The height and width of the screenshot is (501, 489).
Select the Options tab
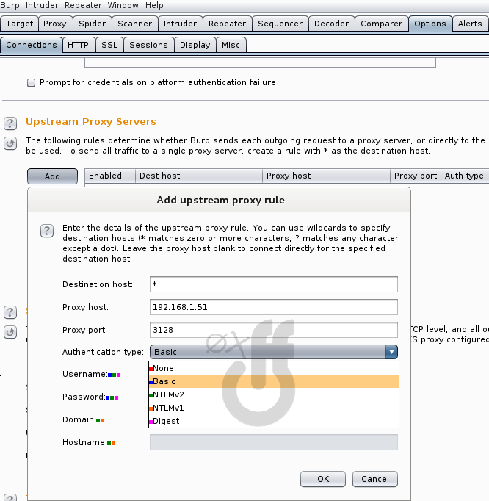coord(430,24)
